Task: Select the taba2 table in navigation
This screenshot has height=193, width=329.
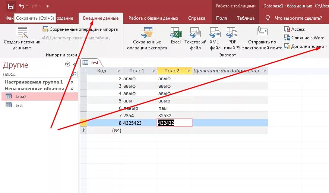Action: click(39, 96)
